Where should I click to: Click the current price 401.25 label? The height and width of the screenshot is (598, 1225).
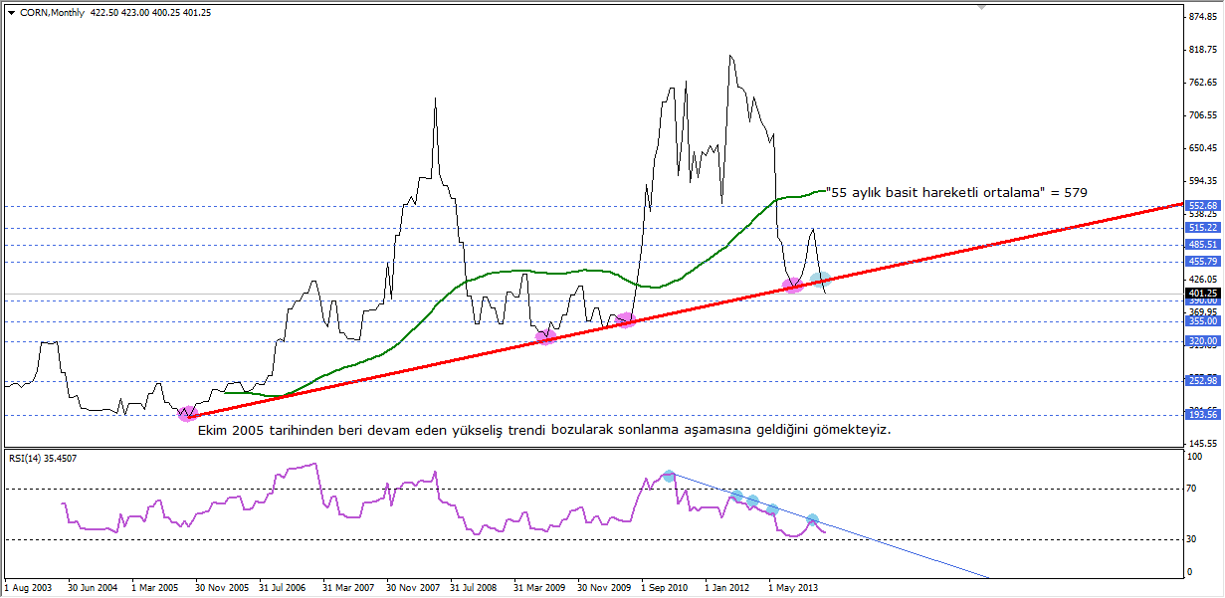[1203, 294]
